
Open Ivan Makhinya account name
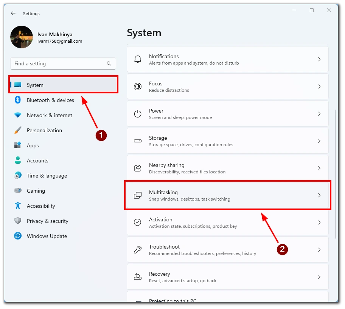[55, 34]
